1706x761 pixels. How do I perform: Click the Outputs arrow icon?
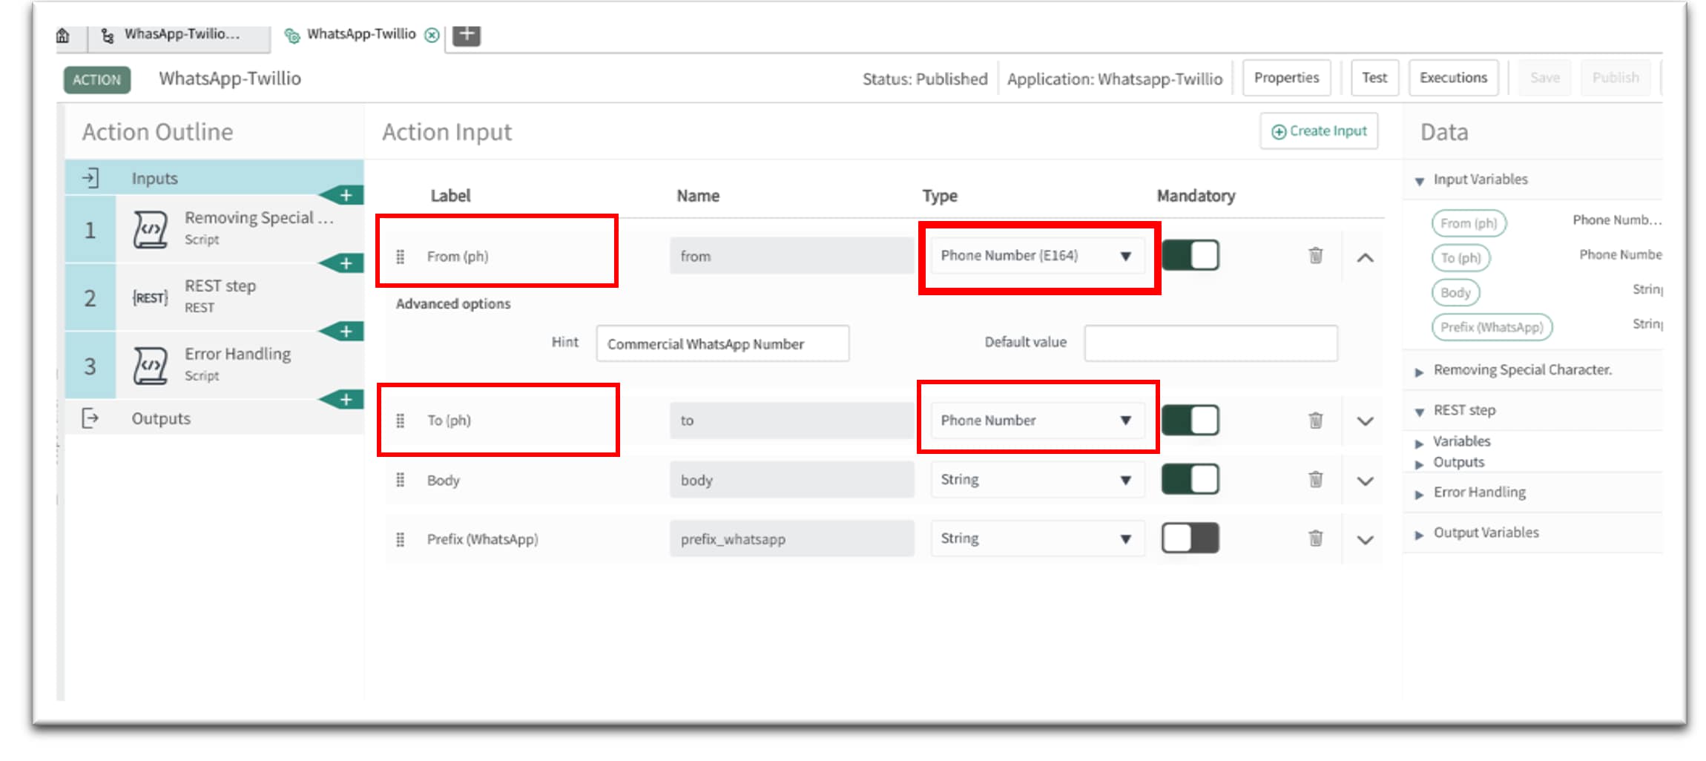tap(90, 418)
